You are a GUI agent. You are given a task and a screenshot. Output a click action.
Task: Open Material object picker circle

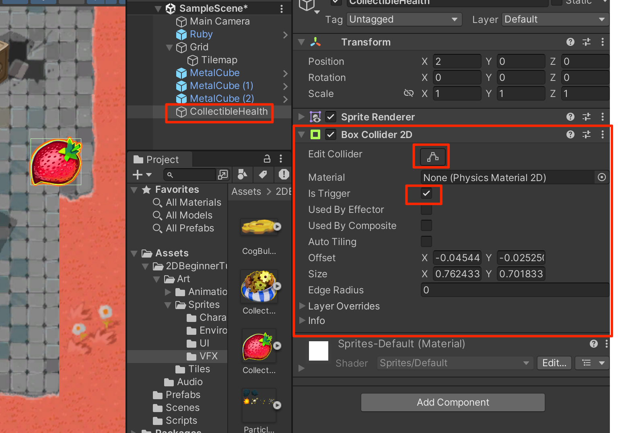[x=601, y=177]
